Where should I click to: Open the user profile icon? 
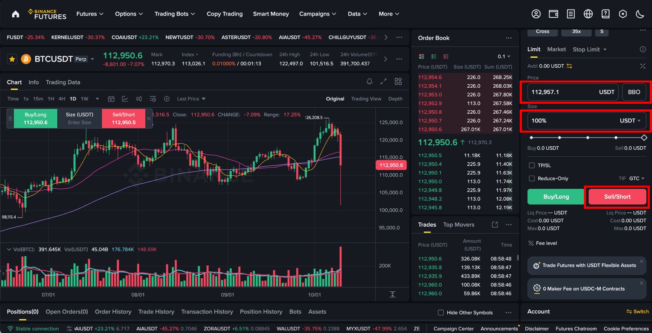coord(536,14)
